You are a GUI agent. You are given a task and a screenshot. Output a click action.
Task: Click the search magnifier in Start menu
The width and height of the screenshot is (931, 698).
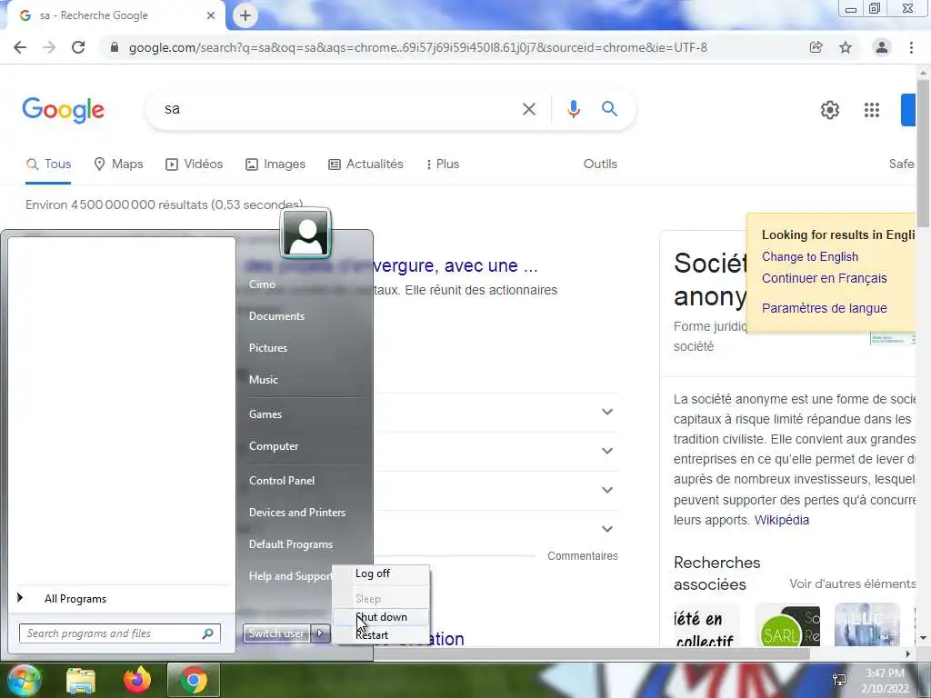[x=208, y=633]
